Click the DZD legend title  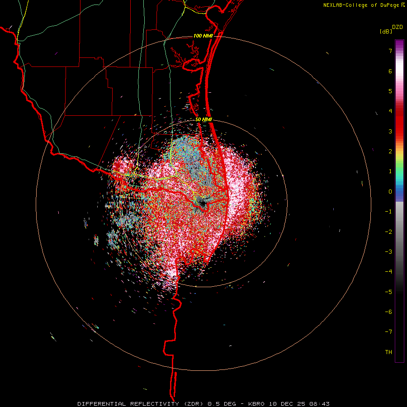coord(398,27)
